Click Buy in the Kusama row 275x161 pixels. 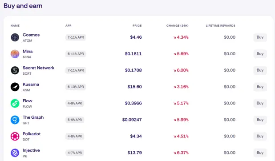(260, 87)
